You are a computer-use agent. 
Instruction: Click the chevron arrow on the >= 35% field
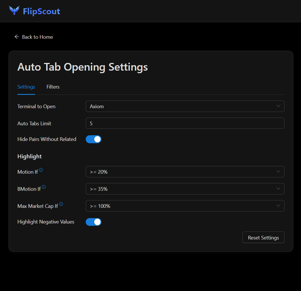278,189
